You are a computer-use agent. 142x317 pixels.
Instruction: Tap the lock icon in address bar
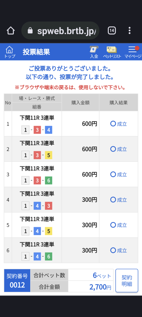(30, 31)
